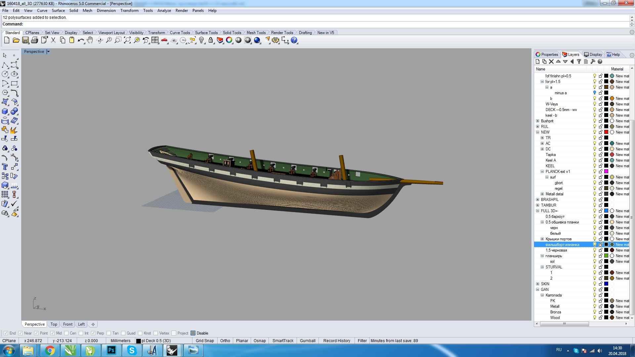635x357 pixels.
Task: Toggle Osnap in status bar
Action: (x=260, y=341)
